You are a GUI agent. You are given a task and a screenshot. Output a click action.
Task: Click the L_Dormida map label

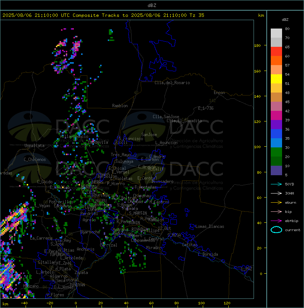208,254
